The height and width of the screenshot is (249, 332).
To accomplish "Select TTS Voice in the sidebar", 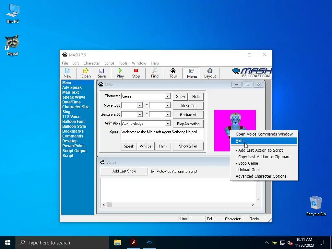I will coord(71,117).
